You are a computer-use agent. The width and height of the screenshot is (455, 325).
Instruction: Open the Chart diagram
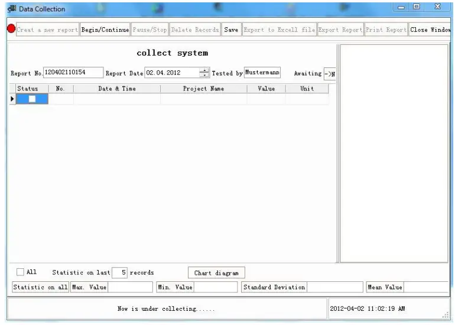click(x=216, y=273)
